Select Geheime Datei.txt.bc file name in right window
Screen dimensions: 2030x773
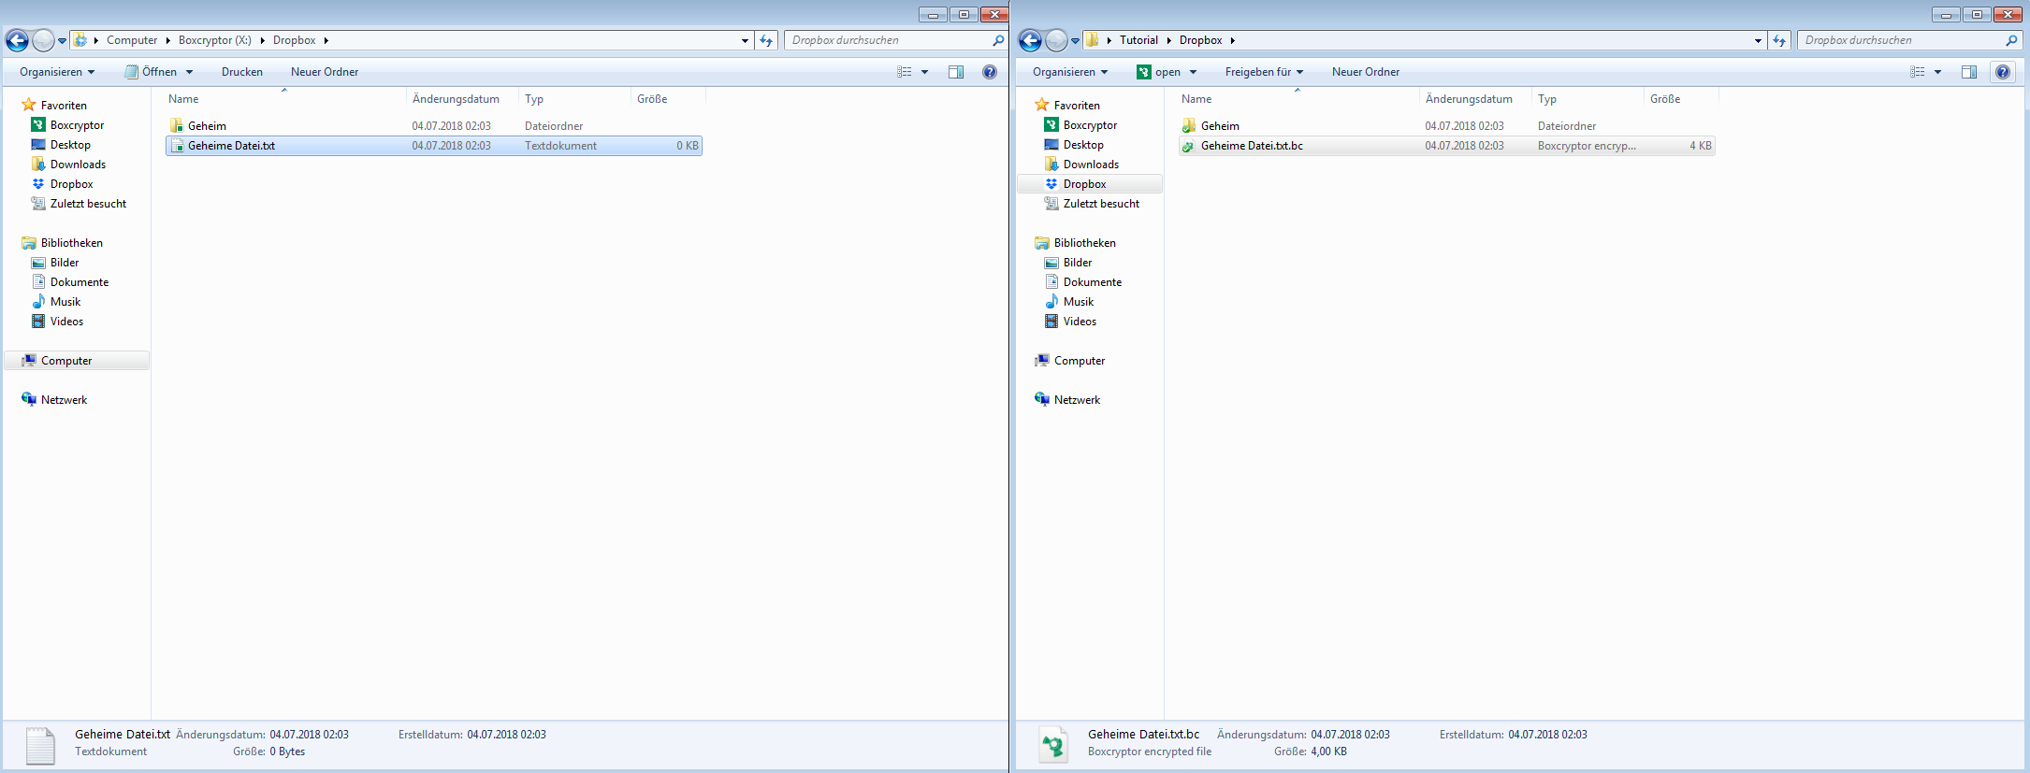[x=1252, y=146]
